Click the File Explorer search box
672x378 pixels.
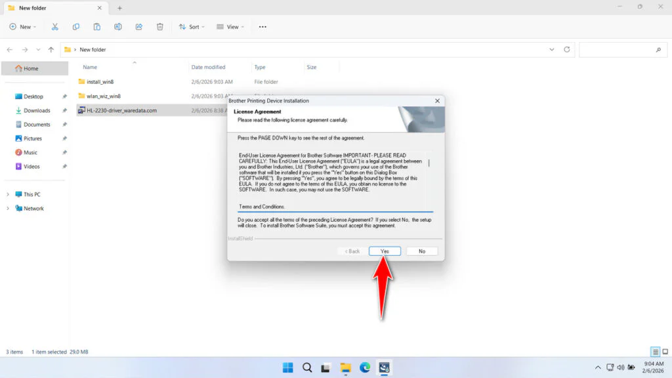tap(621, 49)
